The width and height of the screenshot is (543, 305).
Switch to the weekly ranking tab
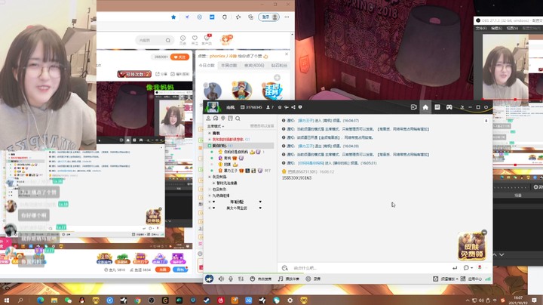click(x=229, y=66)
